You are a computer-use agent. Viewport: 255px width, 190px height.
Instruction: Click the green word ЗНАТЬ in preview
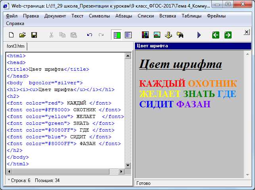click(x=199, y=94)
